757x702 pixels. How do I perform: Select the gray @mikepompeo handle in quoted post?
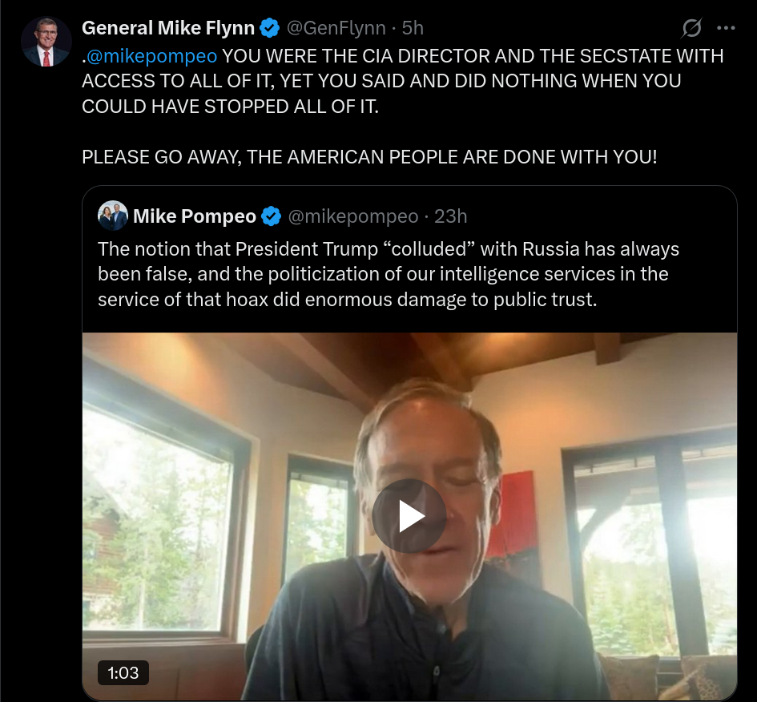[x=353, y=216]
